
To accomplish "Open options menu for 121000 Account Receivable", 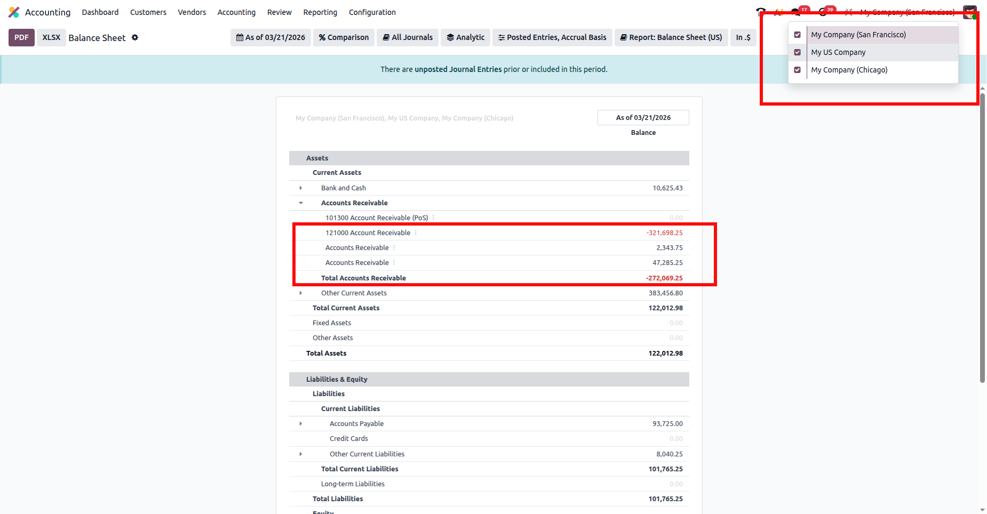I will click(416, 233).
